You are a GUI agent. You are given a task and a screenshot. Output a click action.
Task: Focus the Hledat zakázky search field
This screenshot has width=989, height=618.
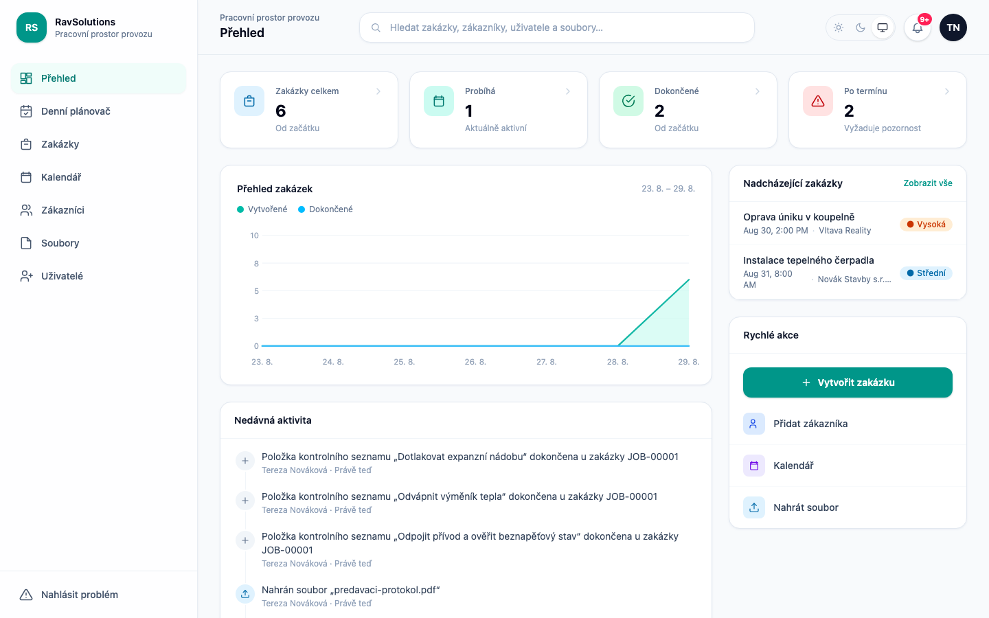pos(557,27)
